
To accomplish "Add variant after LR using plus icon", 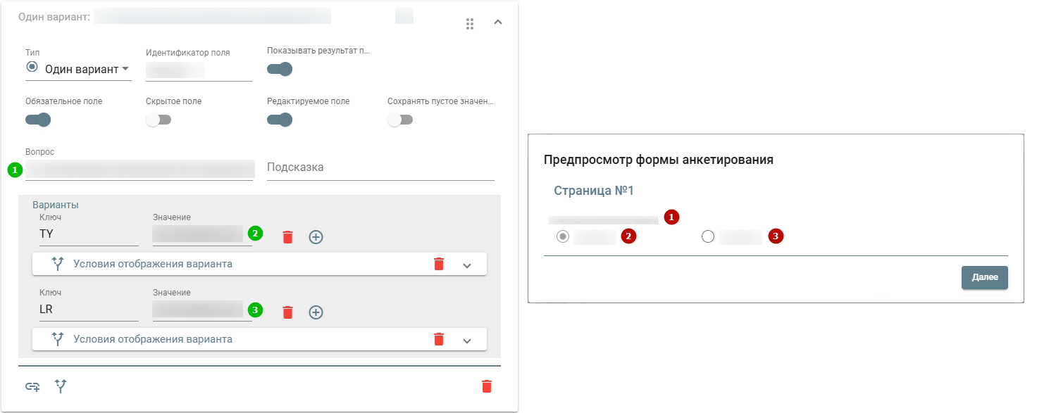I will (316, 312).
